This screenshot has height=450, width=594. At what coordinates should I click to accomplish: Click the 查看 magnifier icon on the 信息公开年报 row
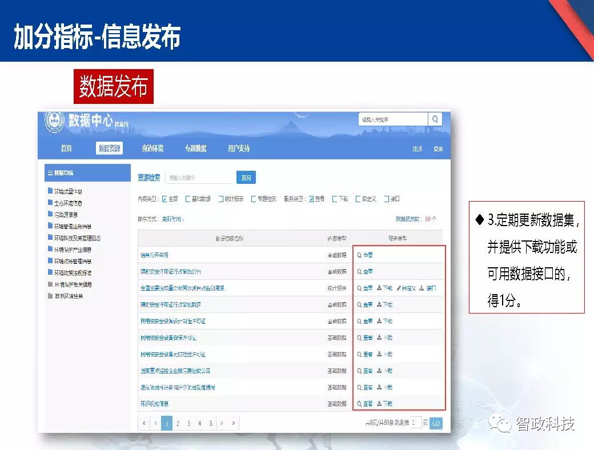[358, 254]
